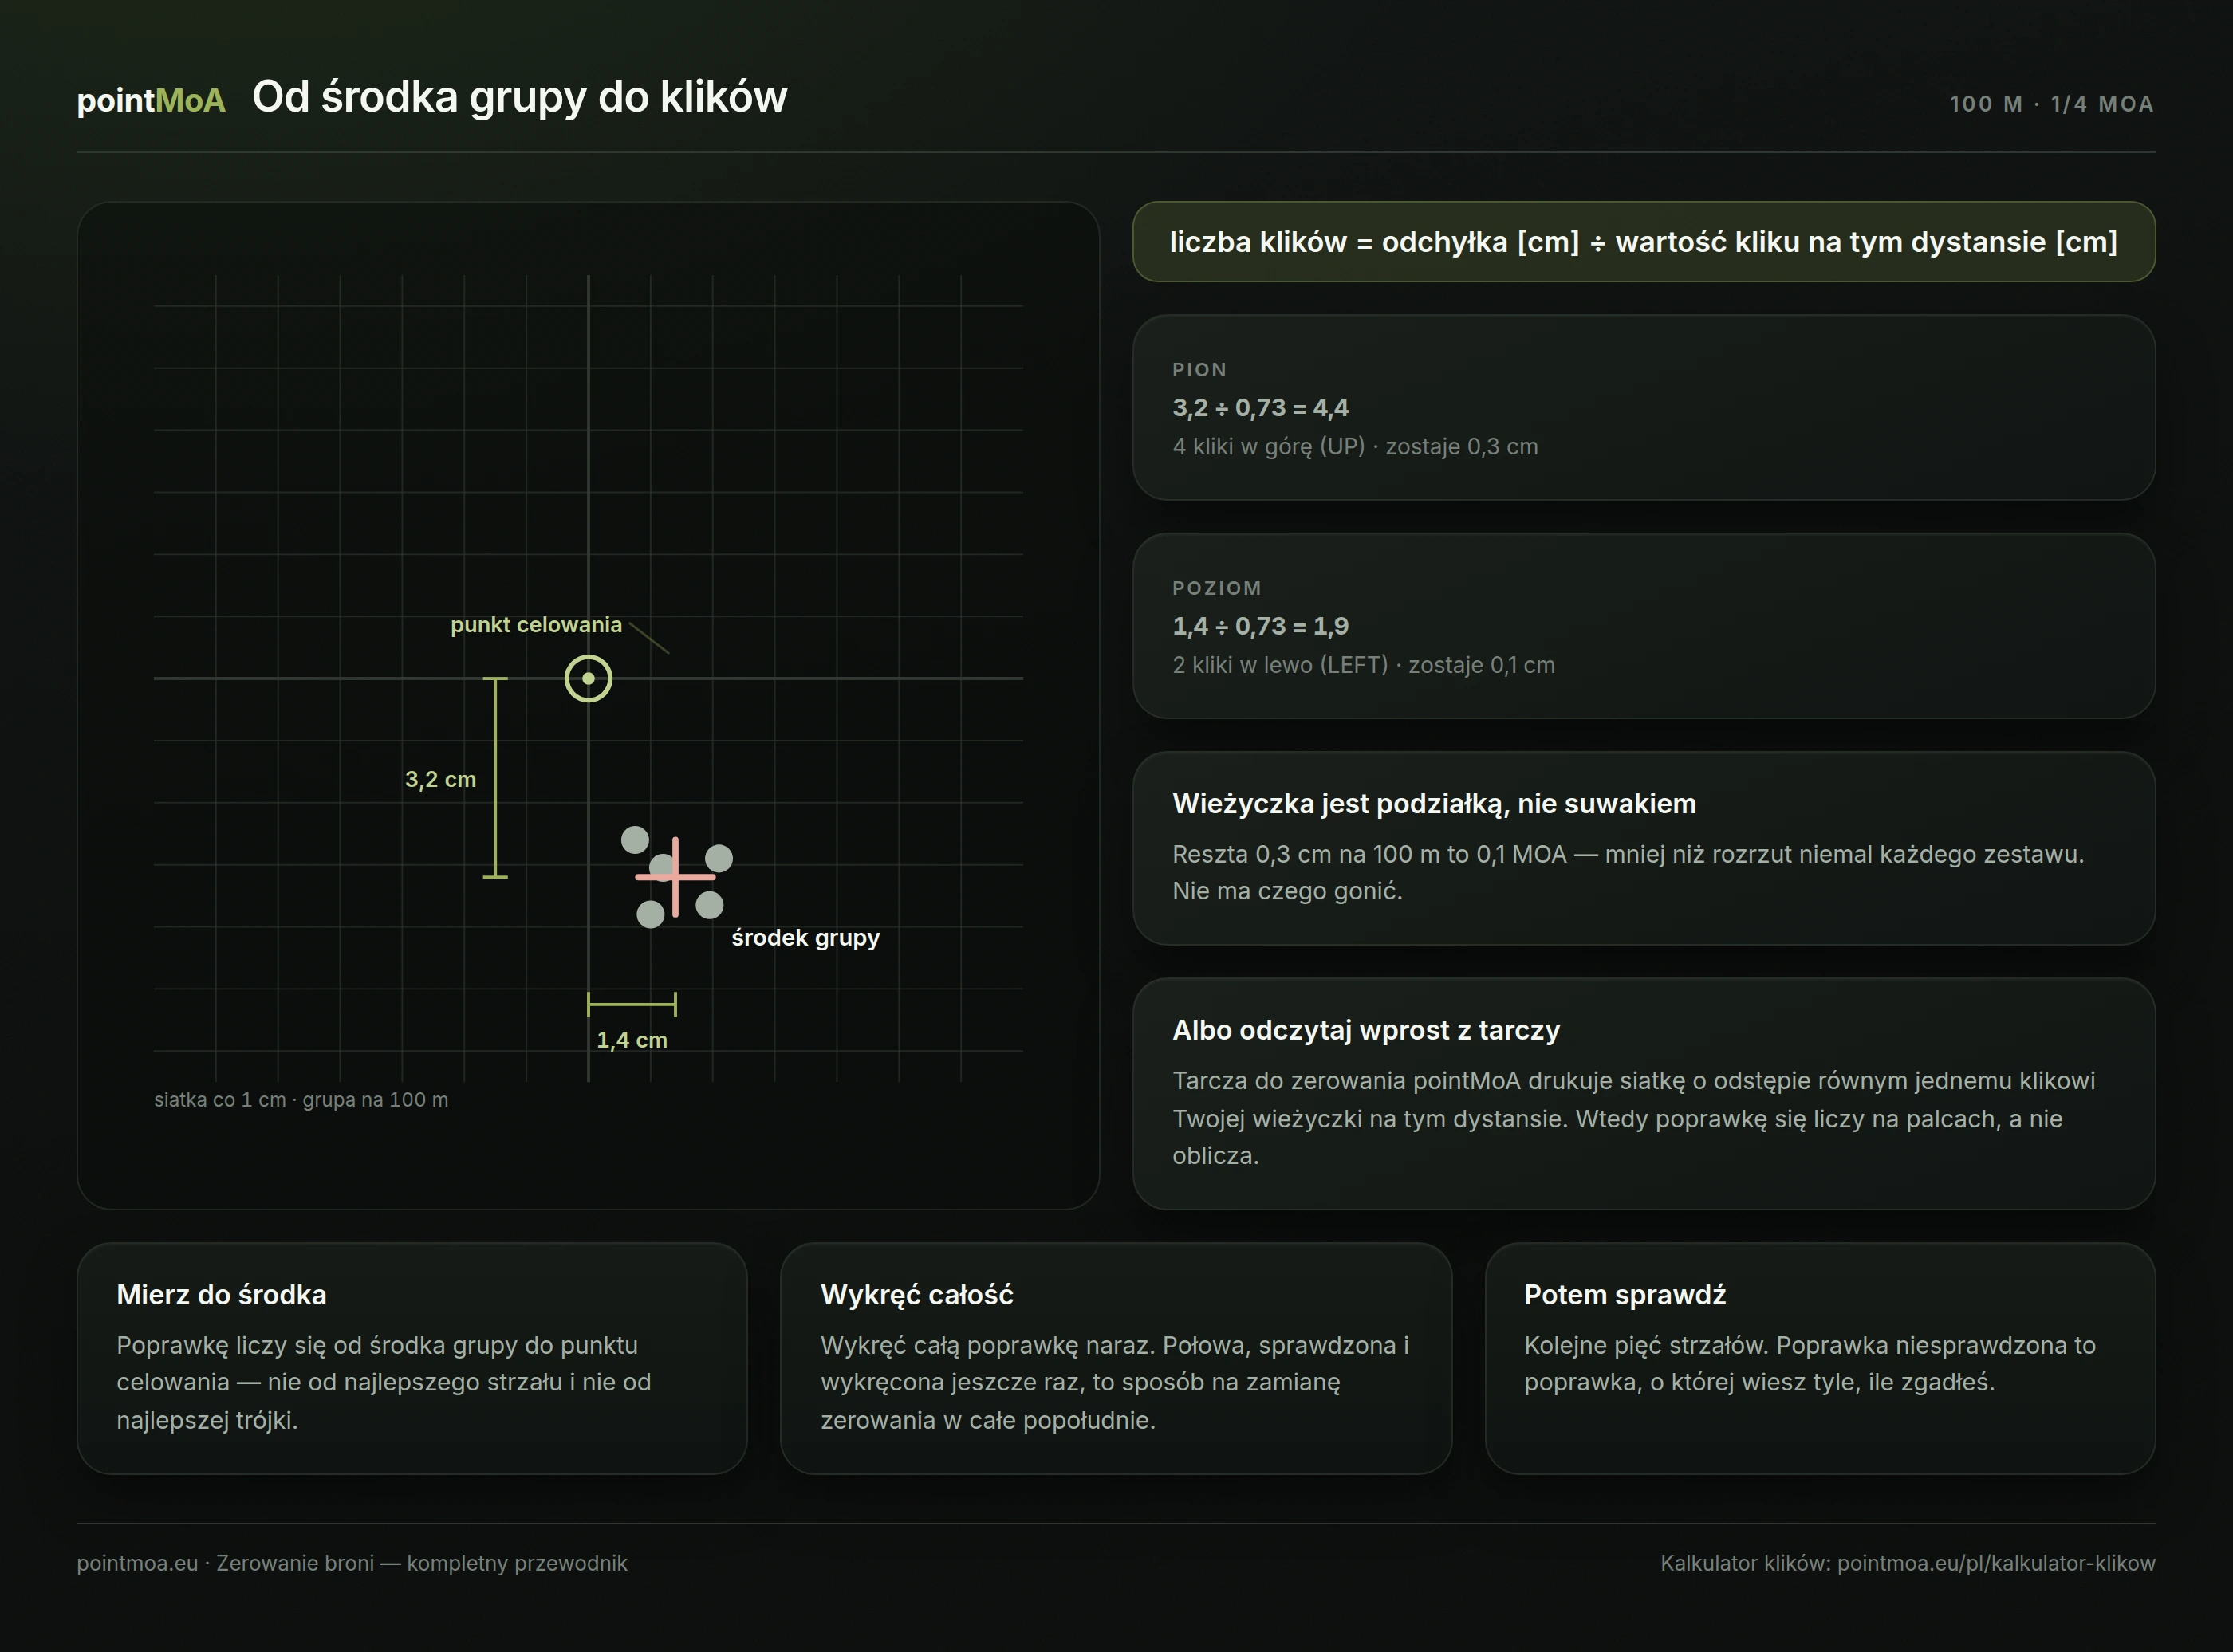Click the '1,4 cm' dimension label
Viewport: 2233px width, 1652px height.
pyautogui.click(x=632, y=1040)
